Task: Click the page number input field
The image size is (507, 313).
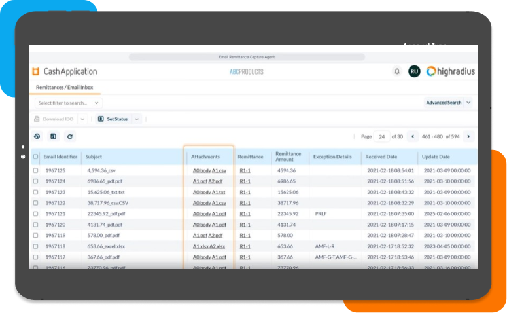Action: [x=381, y=137]
